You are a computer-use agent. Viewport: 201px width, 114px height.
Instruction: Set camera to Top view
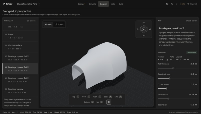coord(76,97)
